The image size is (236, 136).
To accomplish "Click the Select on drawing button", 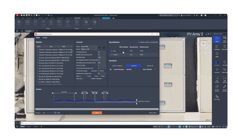I will point(117,66).
